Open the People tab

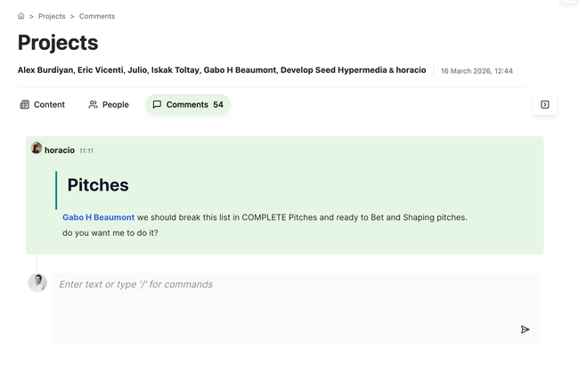click(109, 104)
